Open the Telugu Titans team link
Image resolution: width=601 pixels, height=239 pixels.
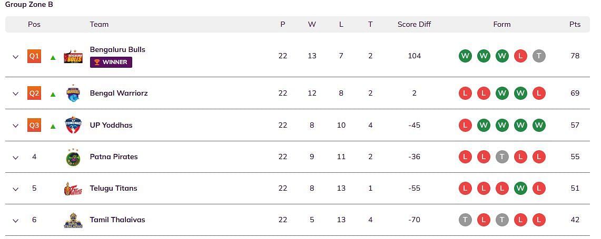click(113, 188)
